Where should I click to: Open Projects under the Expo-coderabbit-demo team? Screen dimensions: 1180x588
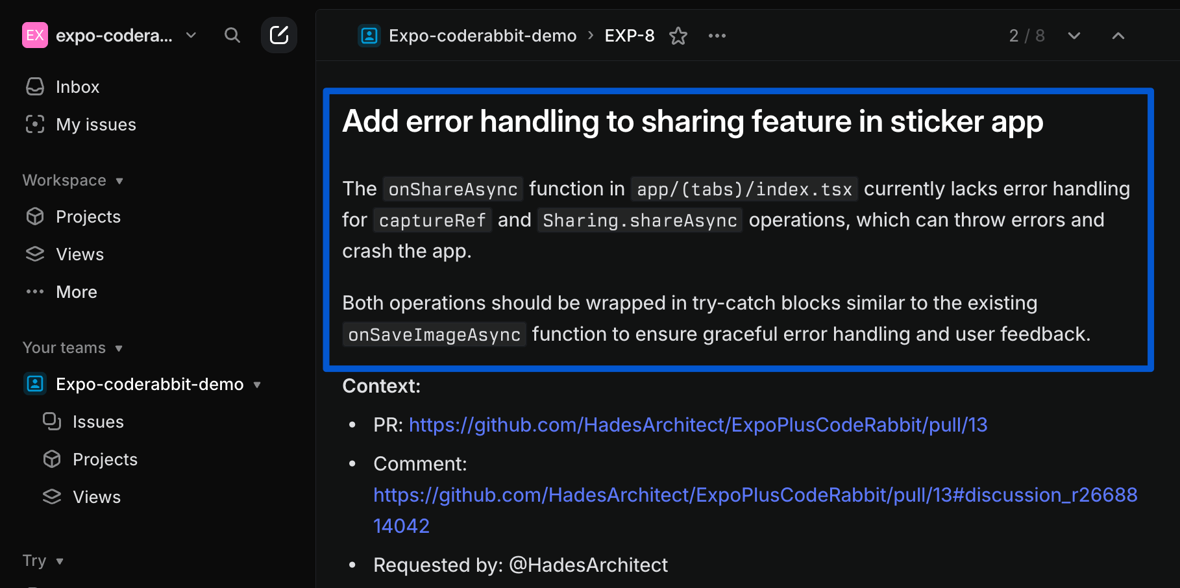coord(104,459)
